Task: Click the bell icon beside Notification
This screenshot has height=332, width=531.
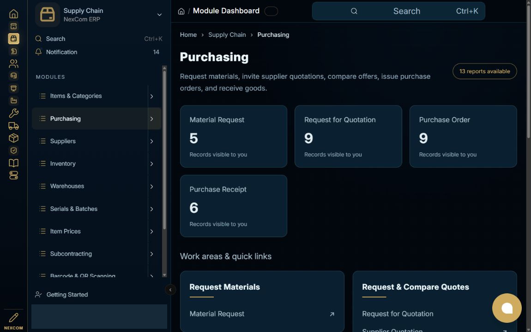Action: click(x=38, y=52)
